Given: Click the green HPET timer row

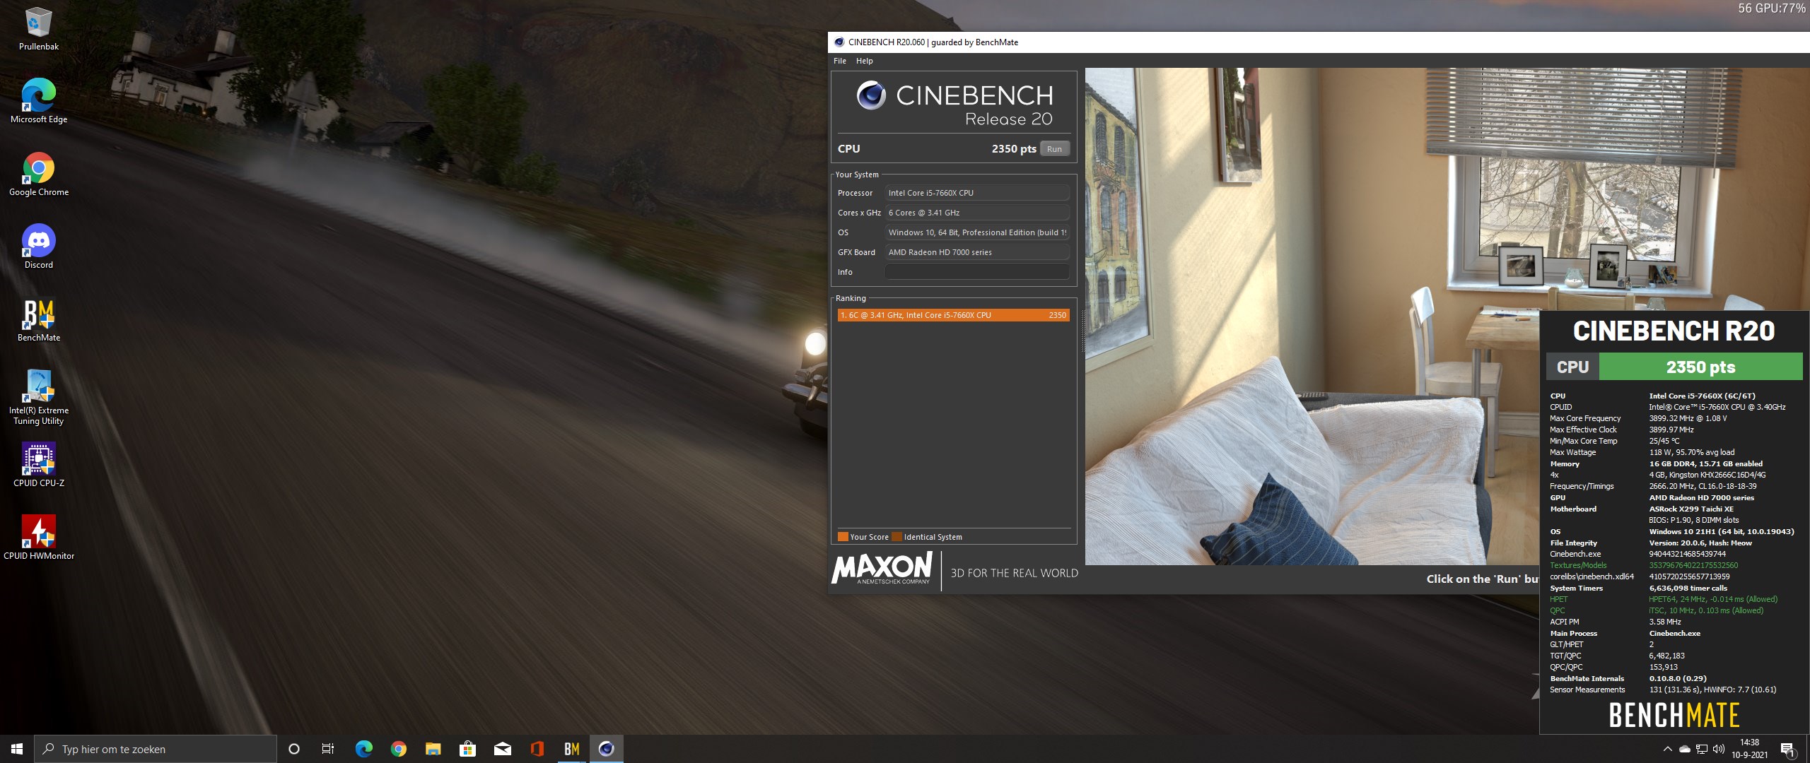Looking at the screenshot, I should (x=1663, y=599).
